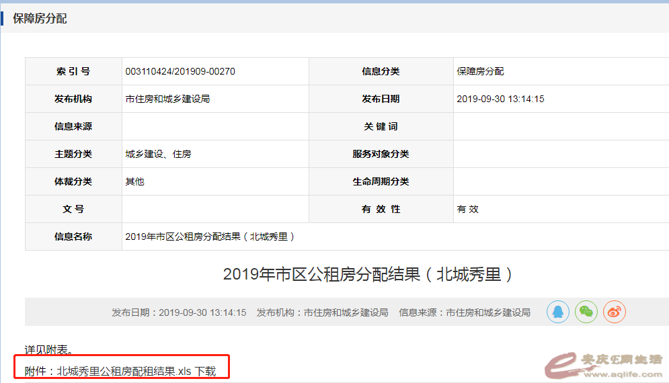The image size is (669, 383).
Task: Click the WeChat share icon
Action: (x=586, y=312)
